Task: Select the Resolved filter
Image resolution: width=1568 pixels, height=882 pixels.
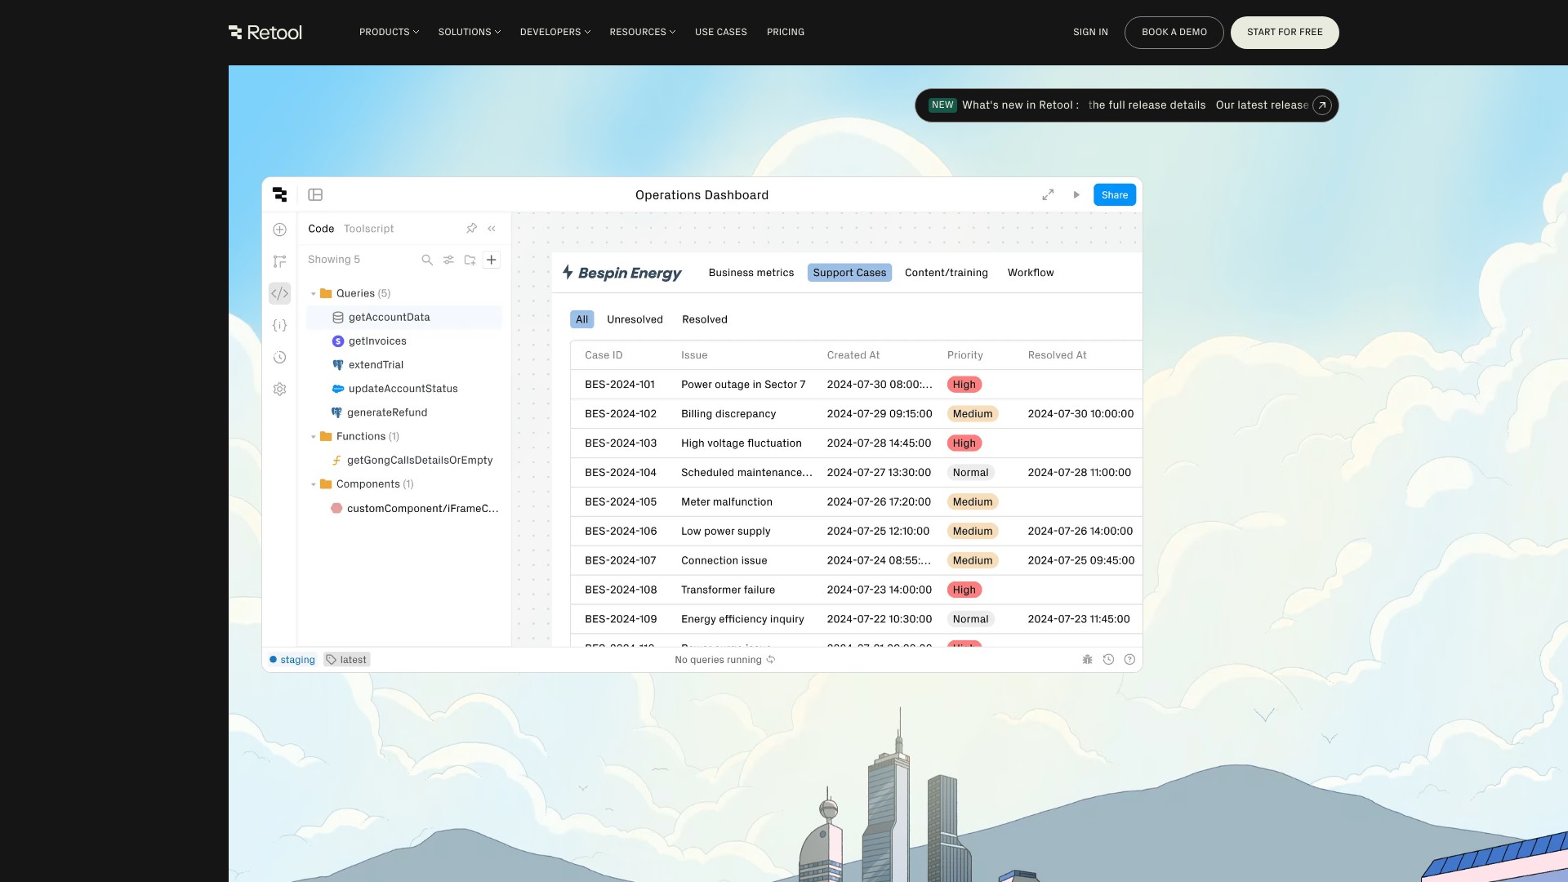Action: (704, 319)
